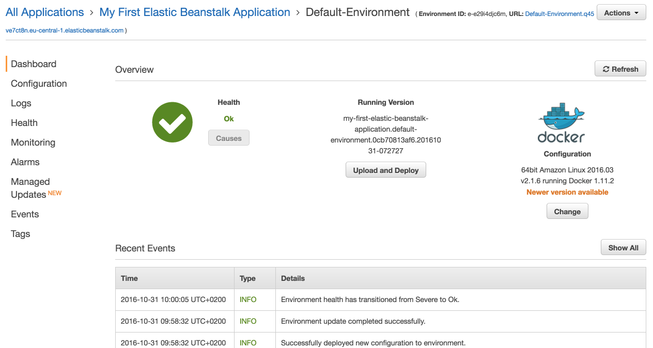Click the health status 'Ok' text

(x=229, y=119)
